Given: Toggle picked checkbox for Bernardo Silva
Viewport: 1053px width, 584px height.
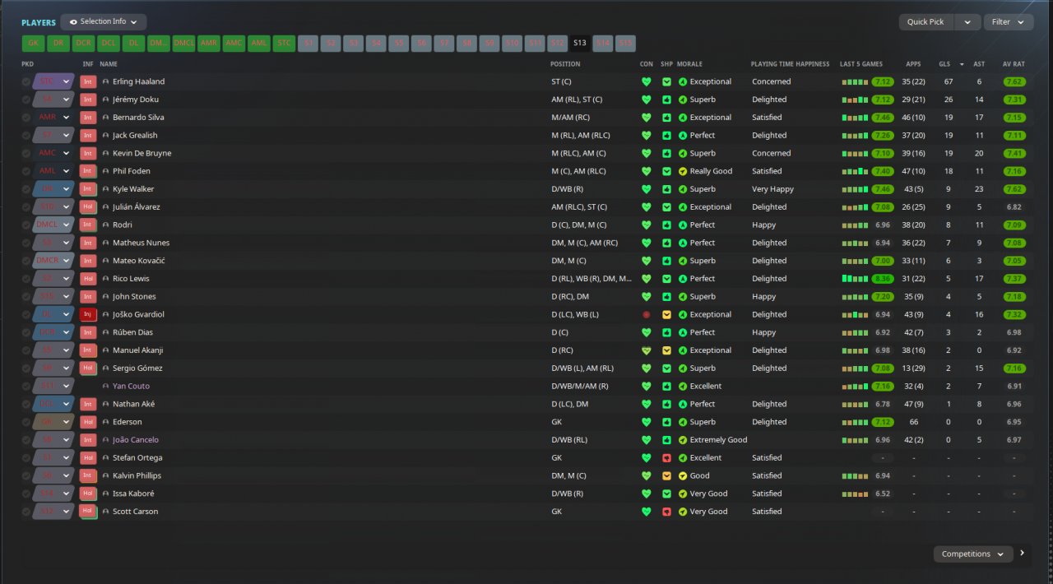Looking at the screenshot, I should [x=26, y=118].
